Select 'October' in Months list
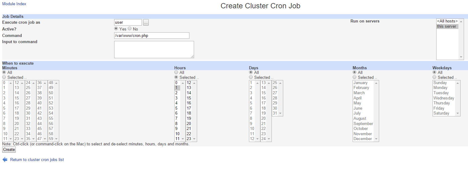 (x=361, y=129)
